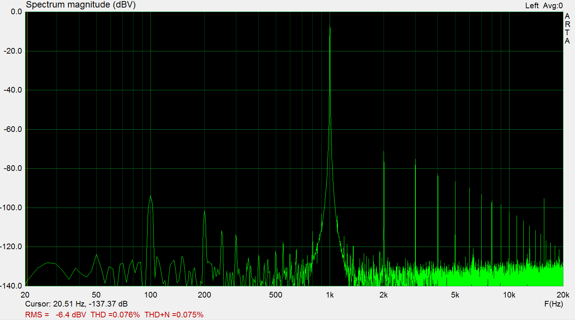Click the -60.0 magnitude axis label

click(13, 129)
